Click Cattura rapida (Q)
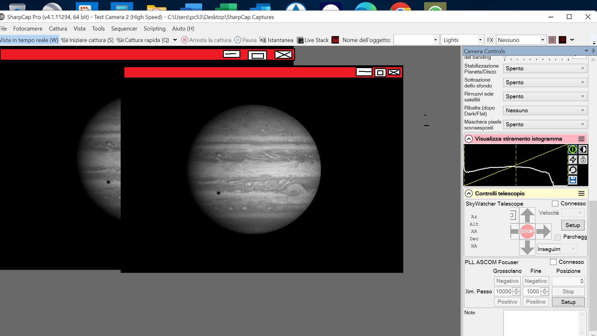 143,40
